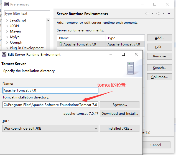Close the Preferences window
The image size is (176, 155).
tap(167, 4)
